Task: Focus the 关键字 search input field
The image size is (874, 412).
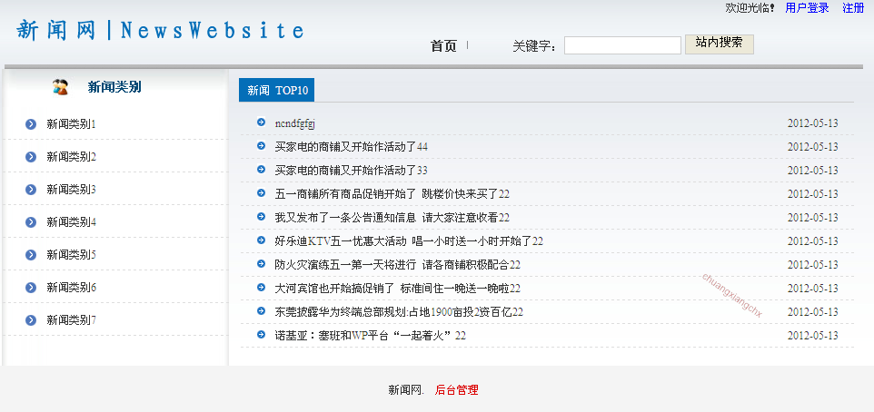Action: pos(622,45)
